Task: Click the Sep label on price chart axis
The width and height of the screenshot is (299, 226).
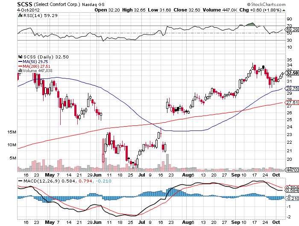Action: (236, 175)
